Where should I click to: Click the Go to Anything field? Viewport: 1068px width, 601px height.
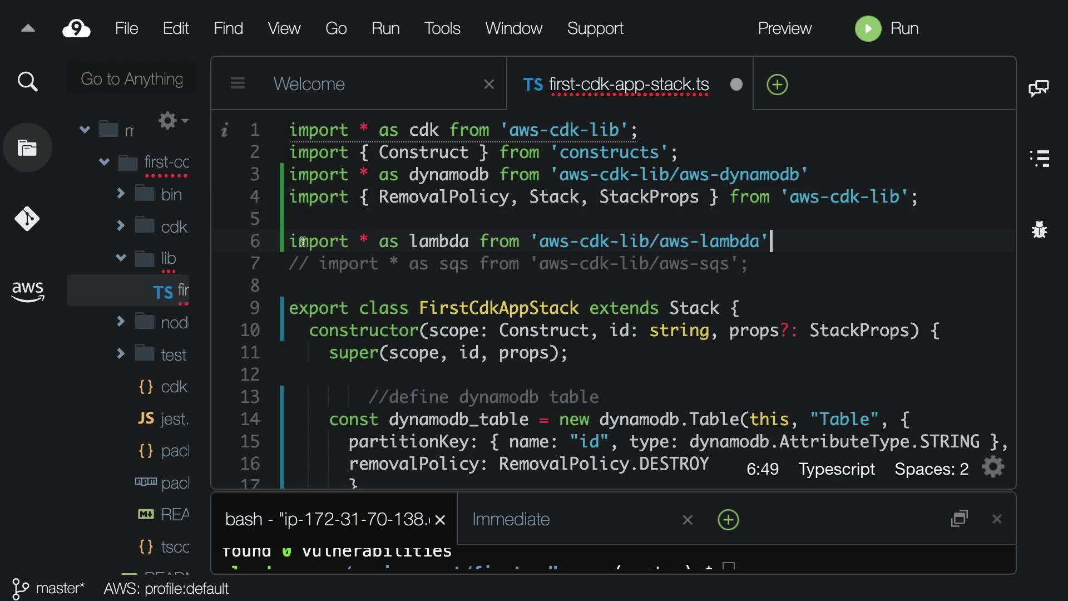[132, 79]
